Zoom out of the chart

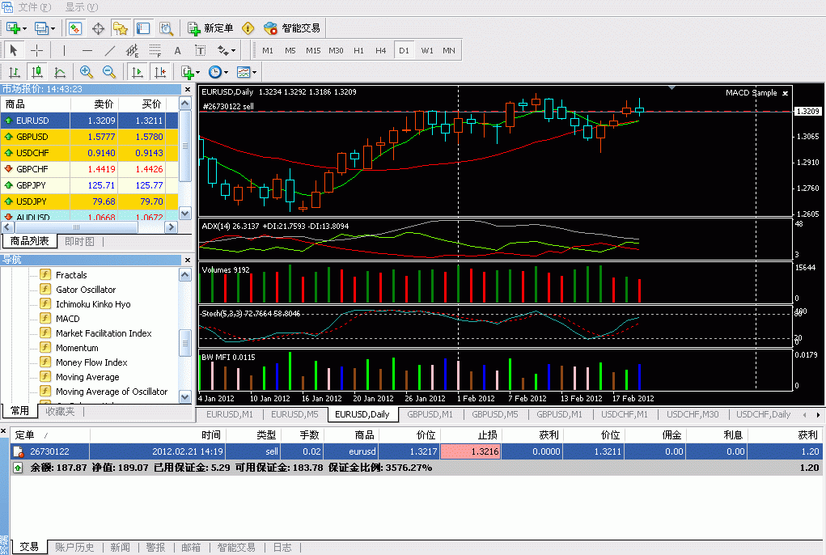[108, 72]
